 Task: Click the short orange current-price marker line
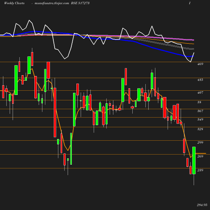[x=201, y=153]
